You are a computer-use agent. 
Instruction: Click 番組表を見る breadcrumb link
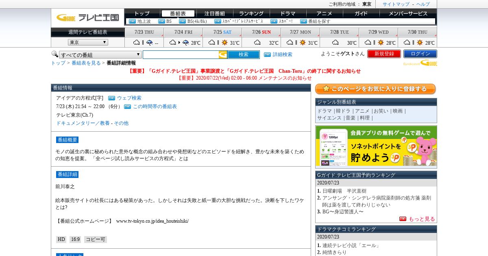click(x=86, y=63)
